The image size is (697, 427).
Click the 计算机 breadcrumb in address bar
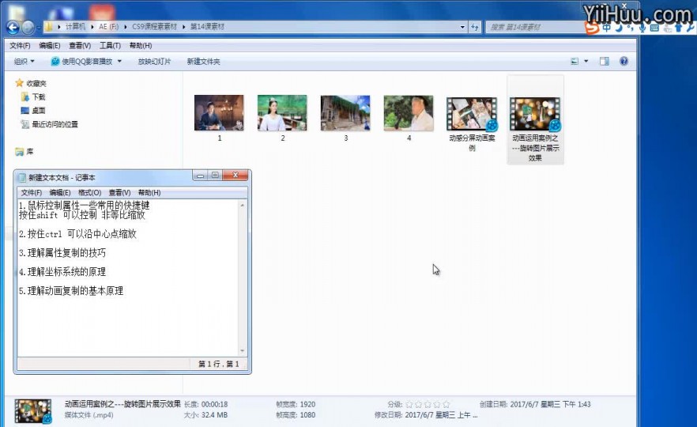coord(75,27)
